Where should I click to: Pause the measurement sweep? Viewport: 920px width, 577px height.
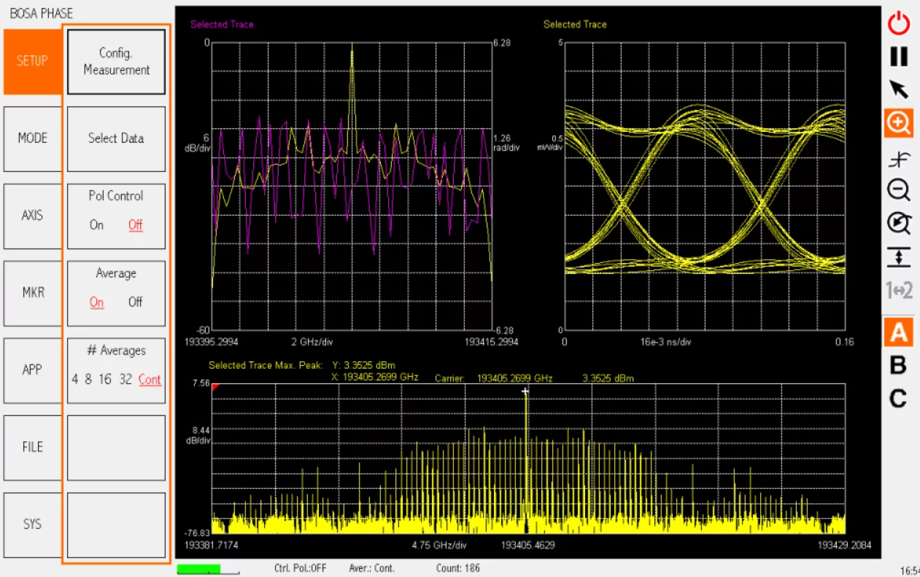[x=898, y=57]
